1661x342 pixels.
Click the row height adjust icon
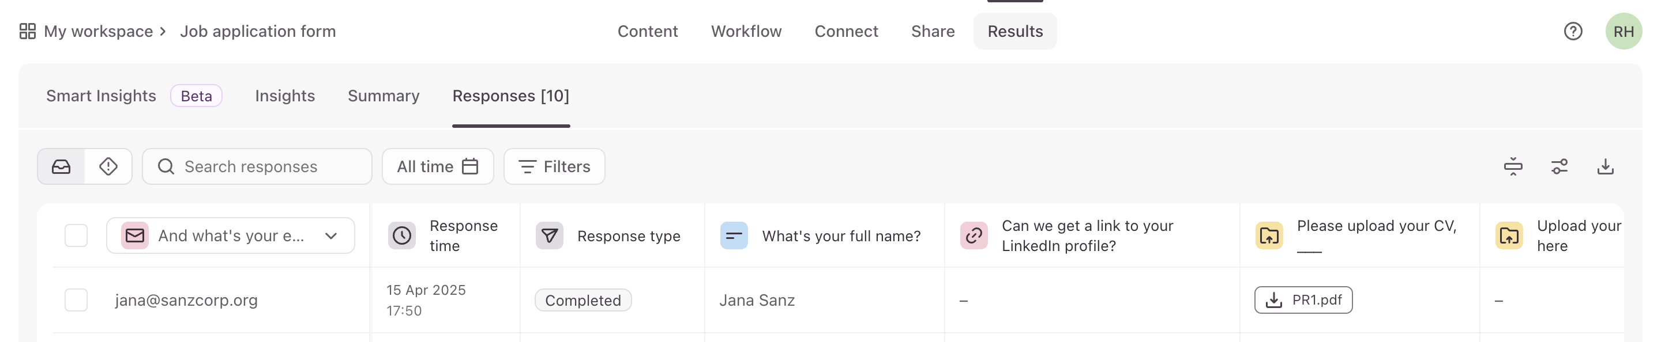pos(1513,167)
